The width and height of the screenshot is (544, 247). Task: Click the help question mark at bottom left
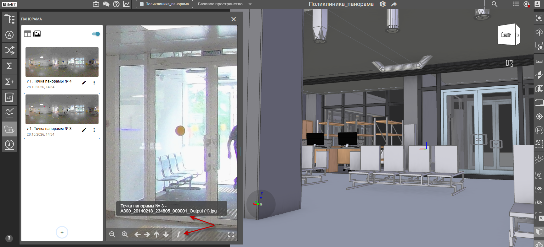[x=9, y=238]
